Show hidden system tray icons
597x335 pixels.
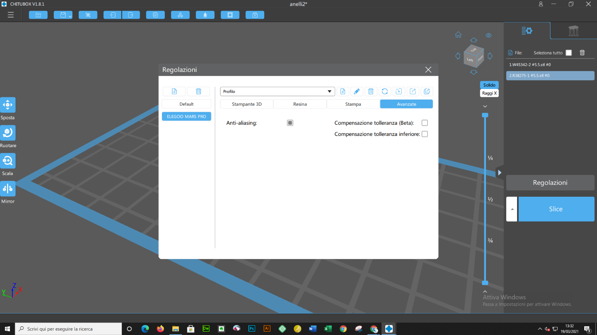click(x=540, y=329)
